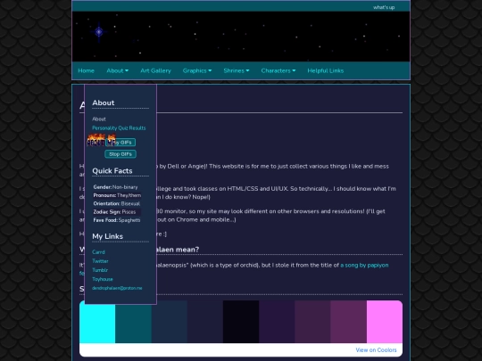This screenshot has height=361, width=482.
Task: Open the Graphics dropdown menu
Action: pos(197,70)
